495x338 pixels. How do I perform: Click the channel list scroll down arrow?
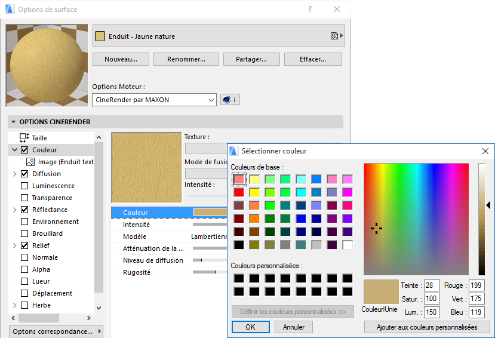click(x=99, y=308)
